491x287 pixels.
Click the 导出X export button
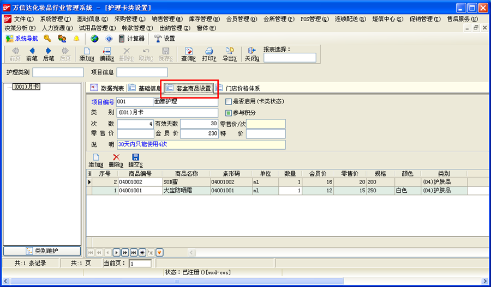click(x=230, y=54)
